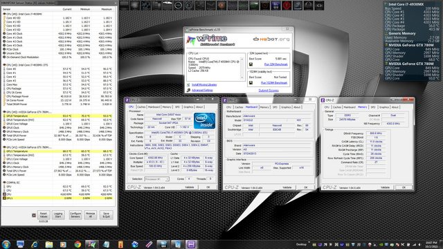Run the 1024M Benchmark in wPrime

(x=274, y=83)
